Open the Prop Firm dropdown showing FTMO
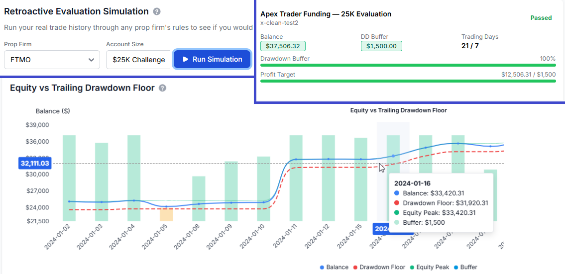Viewport: 565px width, 274px height. coord(52,59)
